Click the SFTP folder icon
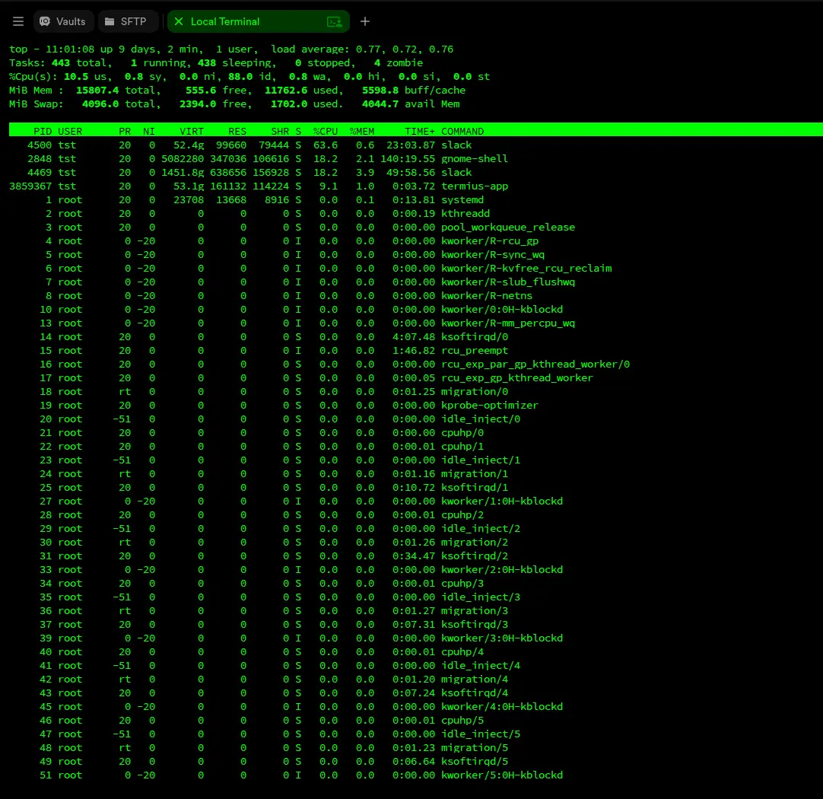Image resolution: width=823 pixels, height=799 pixels. pos(110,21)
